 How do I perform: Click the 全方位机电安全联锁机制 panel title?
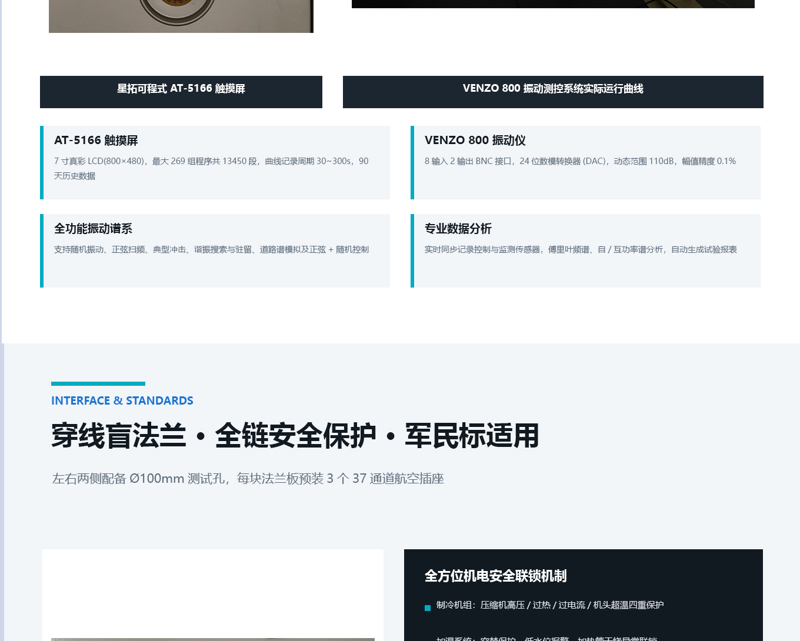495,576
